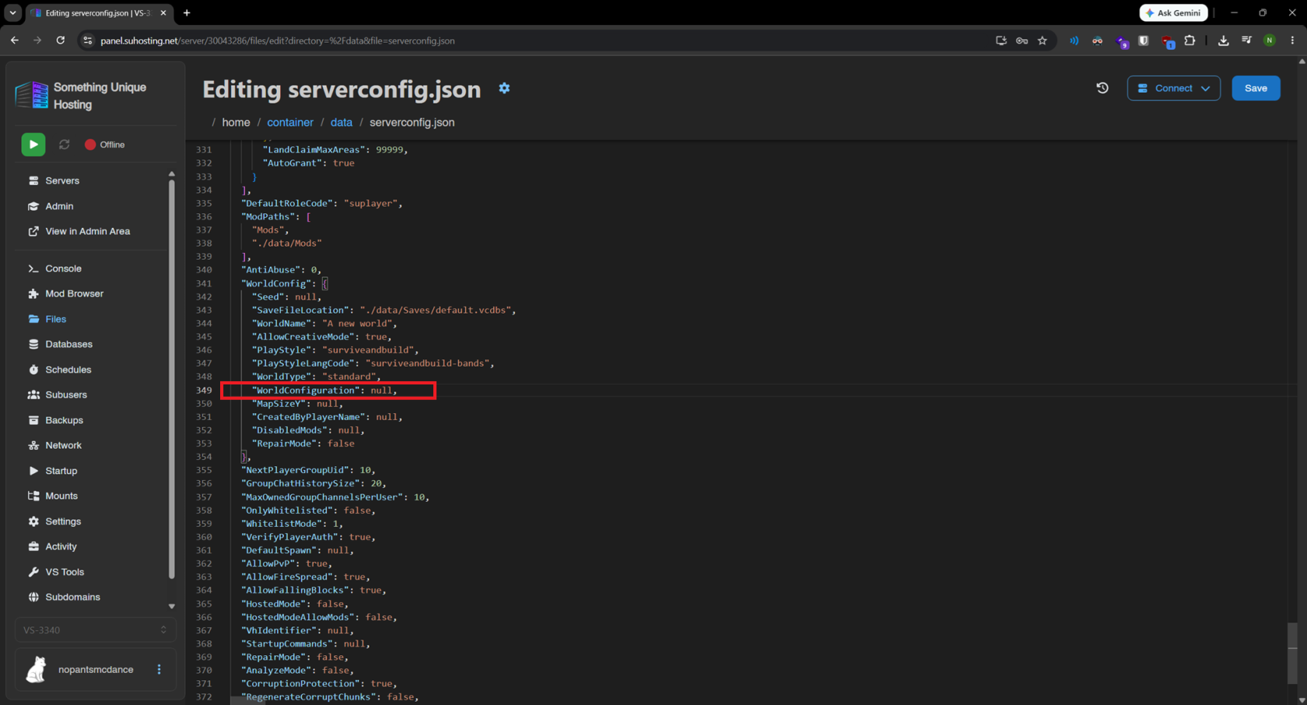This screenshot has height=705, width=1307.
Task: Start the server with the green play button
Action: coord(33,145)
